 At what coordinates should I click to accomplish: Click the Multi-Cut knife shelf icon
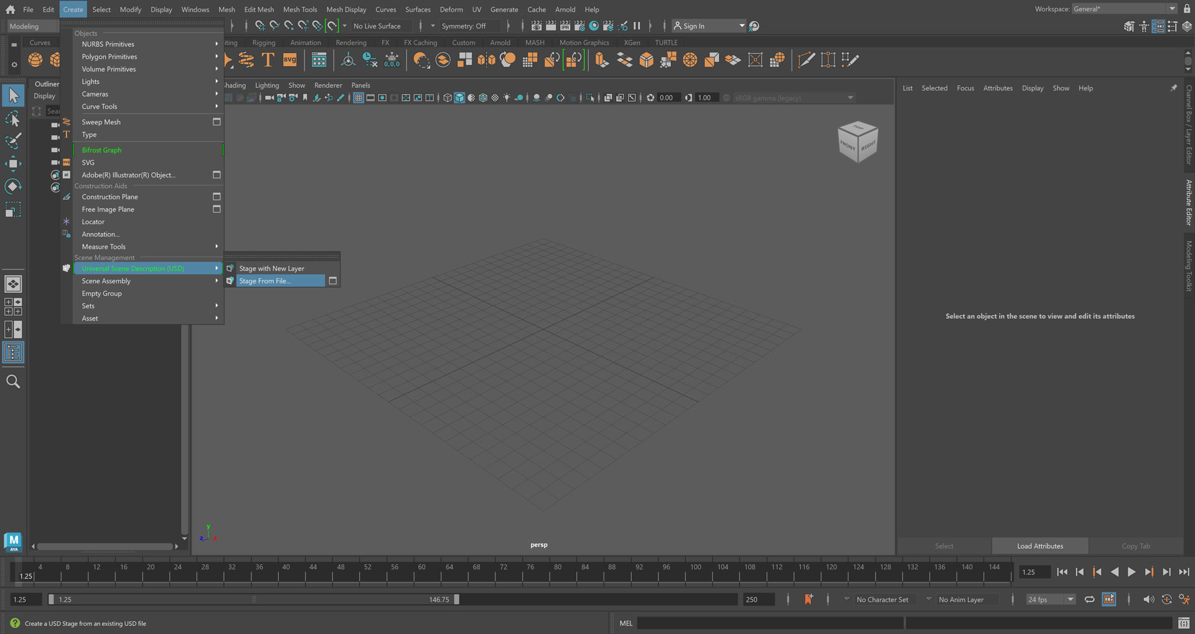point(806,60)
